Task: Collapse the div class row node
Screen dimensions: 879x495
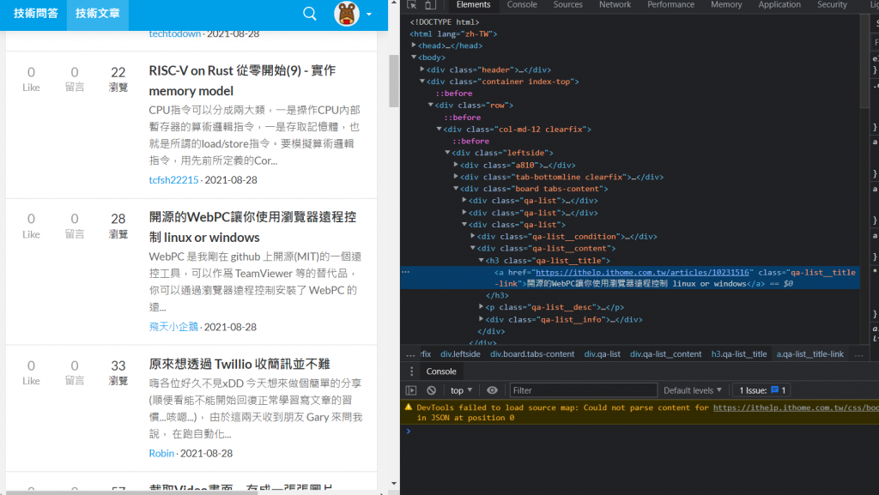Action: click(x=431, y=105)
